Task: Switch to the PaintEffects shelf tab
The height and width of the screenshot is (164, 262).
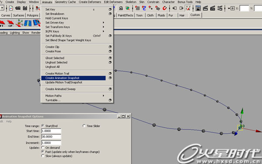Action: pyautogui.click(x=125, y=15)
